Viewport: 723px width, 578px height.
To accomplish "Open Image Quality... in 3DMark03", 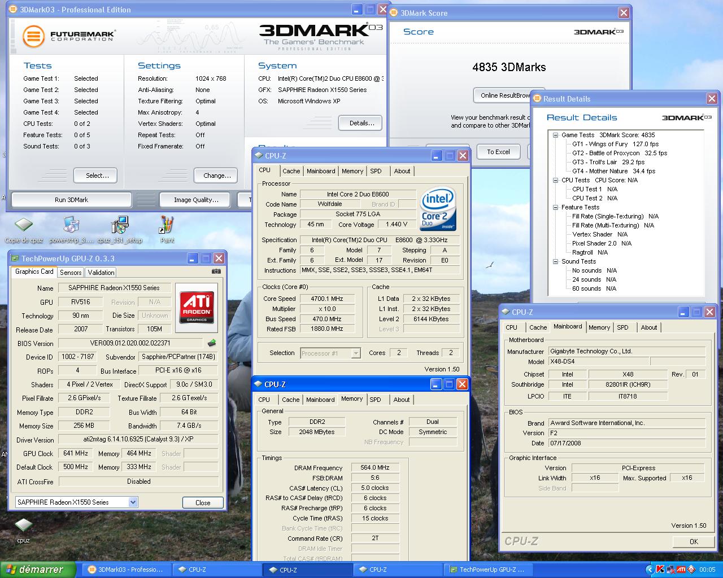I will click(x=196, y=200).
